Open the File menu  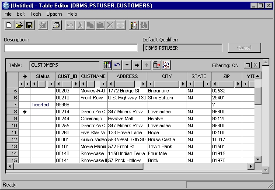[x=8, y=14]
